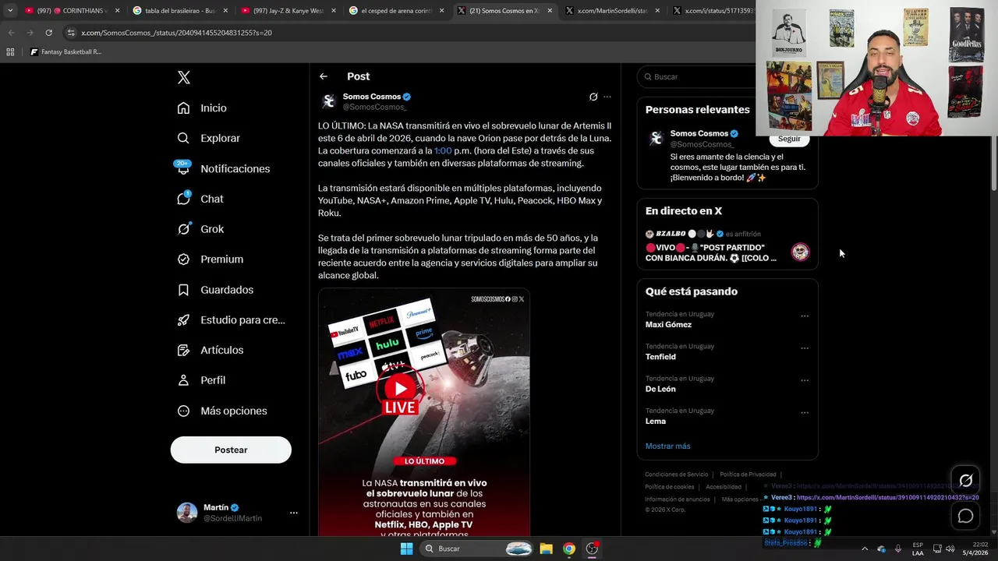998x561 pixels.
Task: Open Somos Cosmos author name link
Action: point(372,97)
